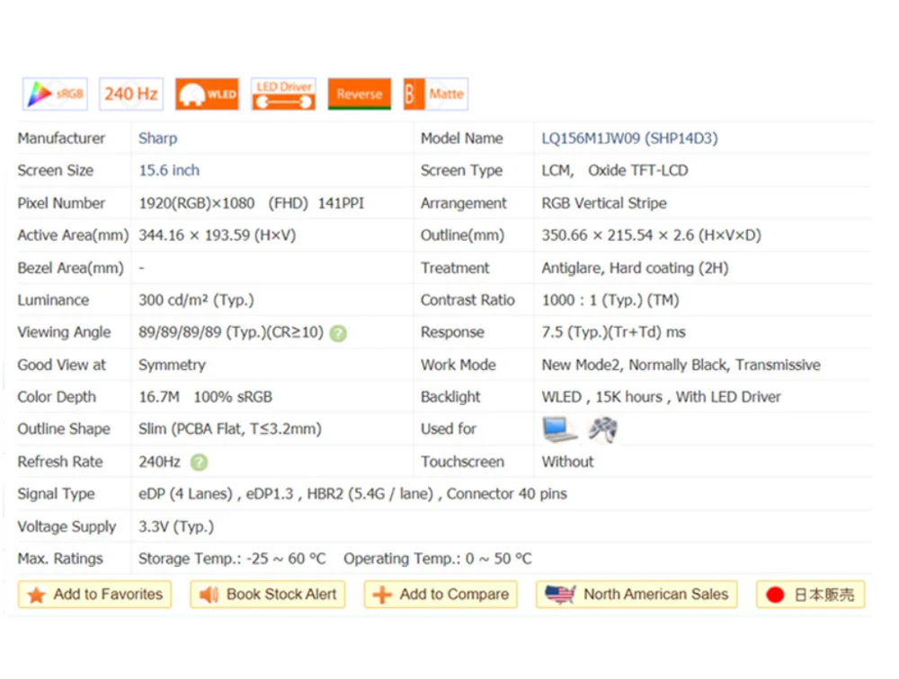
Task: Select the WLED, 15K hours backlight value
Action: (661, 397)
